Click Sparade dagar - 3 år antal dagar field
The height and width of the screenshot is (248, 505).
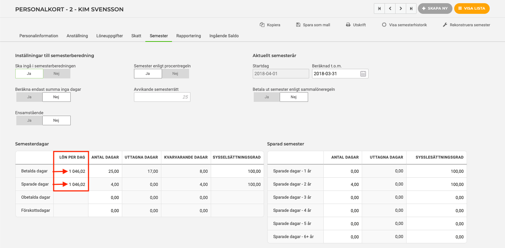click(343, 198)
